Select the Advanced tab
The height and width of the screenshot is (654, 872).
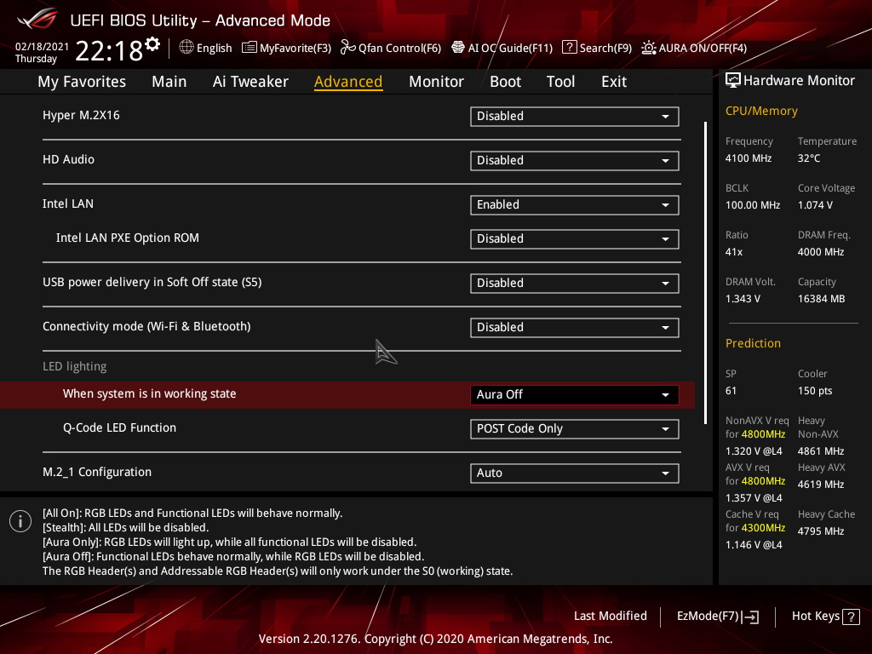click(348, 82)
